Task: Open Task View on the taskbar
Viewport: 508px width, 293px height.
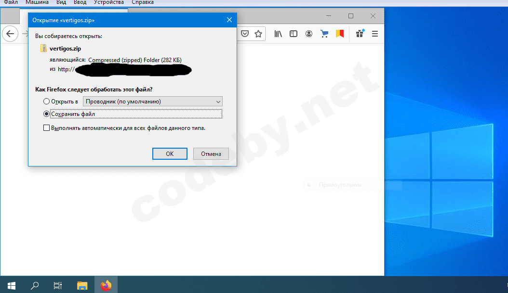Action: pyautogui.click(x=58, y=286)
